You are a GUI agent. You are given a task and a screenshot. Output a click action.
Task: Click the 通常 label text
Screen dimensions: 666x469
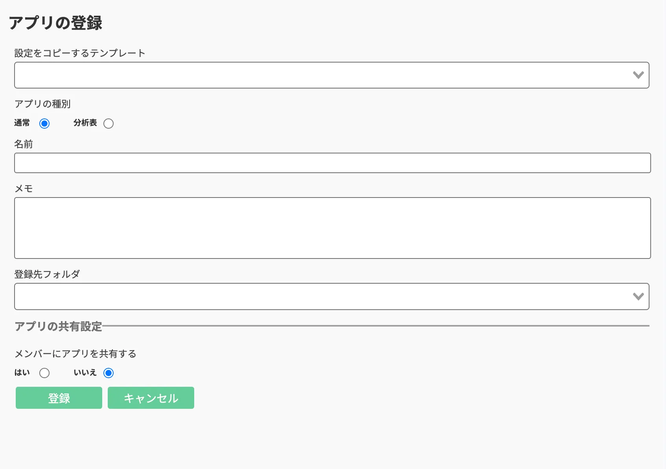(x=22, y=123)
